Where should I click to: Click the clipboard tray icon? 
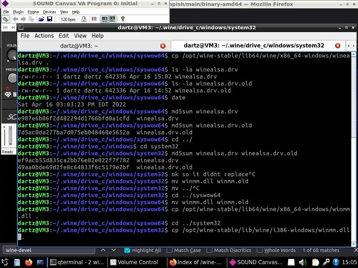pyautogui.click(x=315, y=262)
